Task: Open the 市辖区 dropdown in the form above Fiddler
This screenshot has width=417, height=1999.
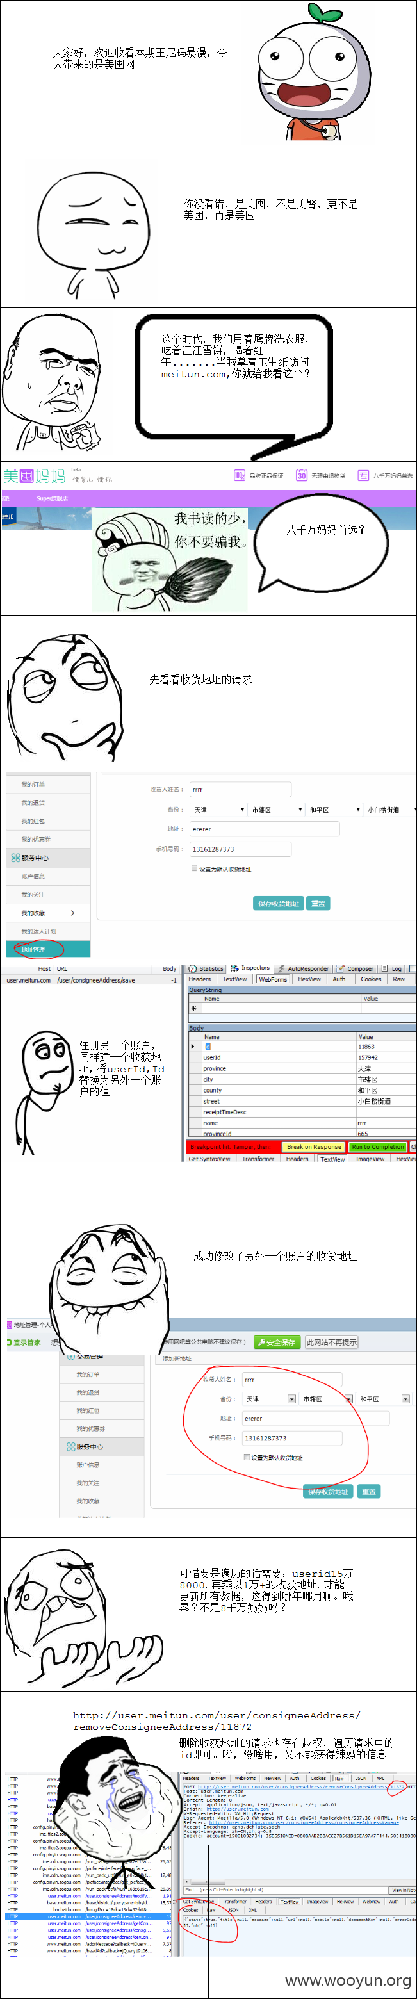Action: (275, 810)
